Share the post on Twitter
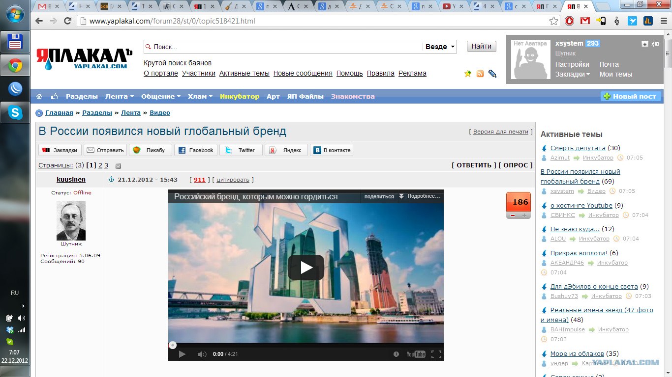This screenshot has height=377, width=672. click(x=241, y=150)
